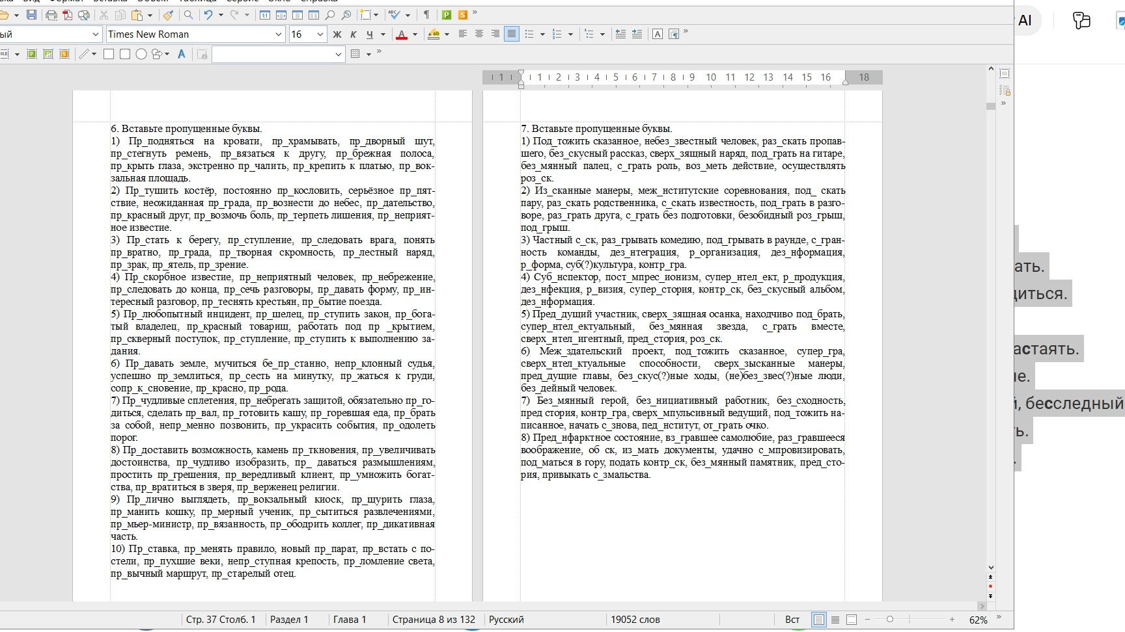Open Find and Replace magnifier

pyautogui.click(x=188, y=15)
